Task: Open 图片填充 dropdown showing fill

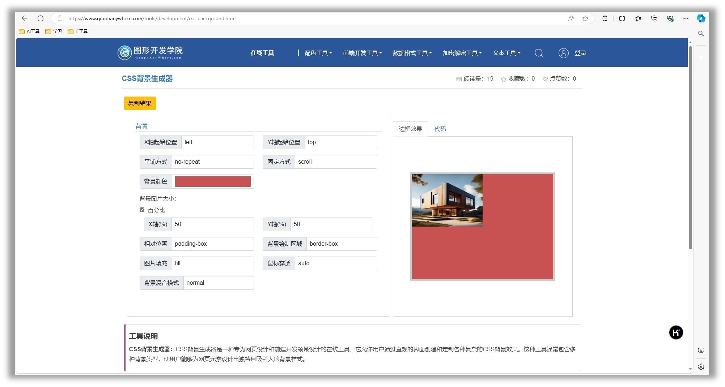Action: (213, 263)
